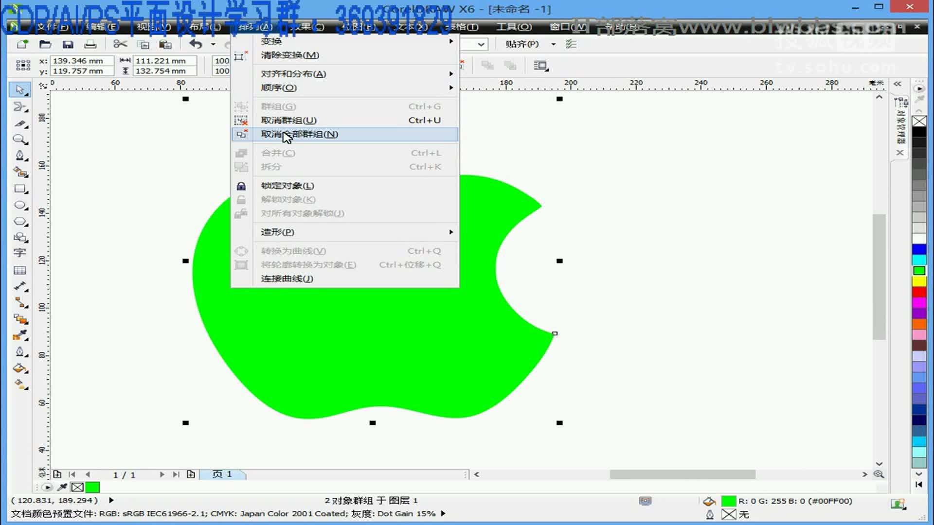Screen dimensions: 934x525
Task: Select the Pick tool in toolbox
Action: (19, 89)
